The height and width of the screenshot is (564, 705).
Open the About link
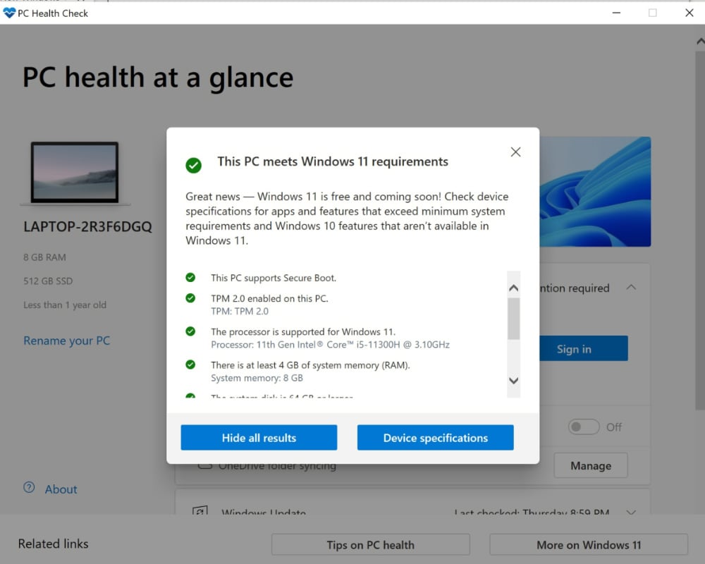pyautogui.click(x=61, y=489)
